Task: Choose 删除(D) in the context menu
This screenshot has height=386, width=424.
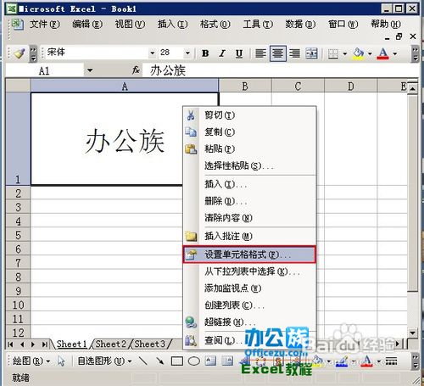Action: (249, 201)
